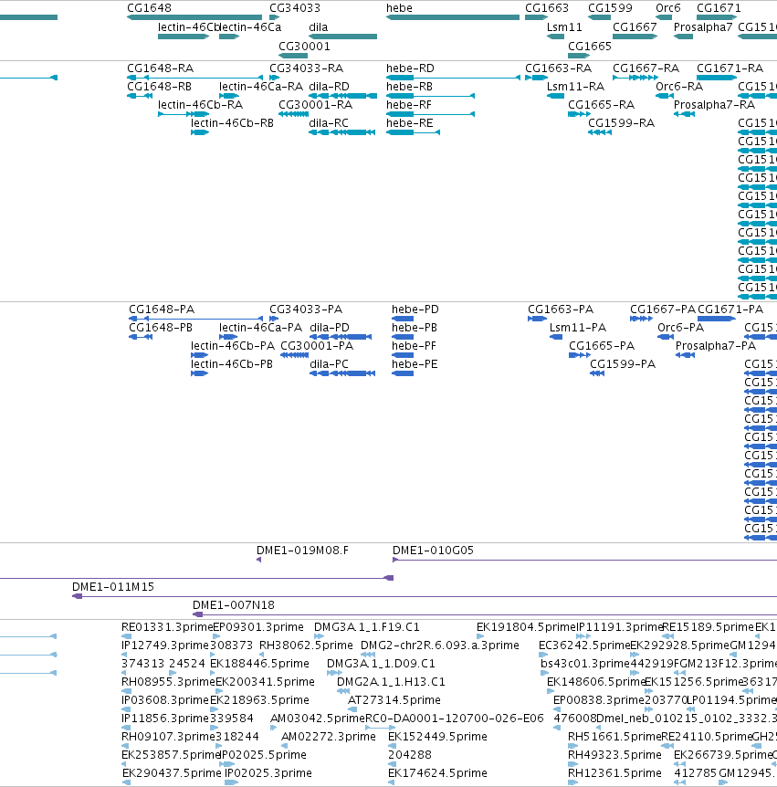The image size is (777, 787).
Task: Select transcript hebe-RB
Action: pyautogui.click(x=409, y=87)
